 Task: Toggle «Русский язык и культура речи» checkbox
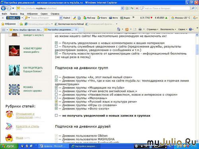pyautogui.click(x=56, y=101)
